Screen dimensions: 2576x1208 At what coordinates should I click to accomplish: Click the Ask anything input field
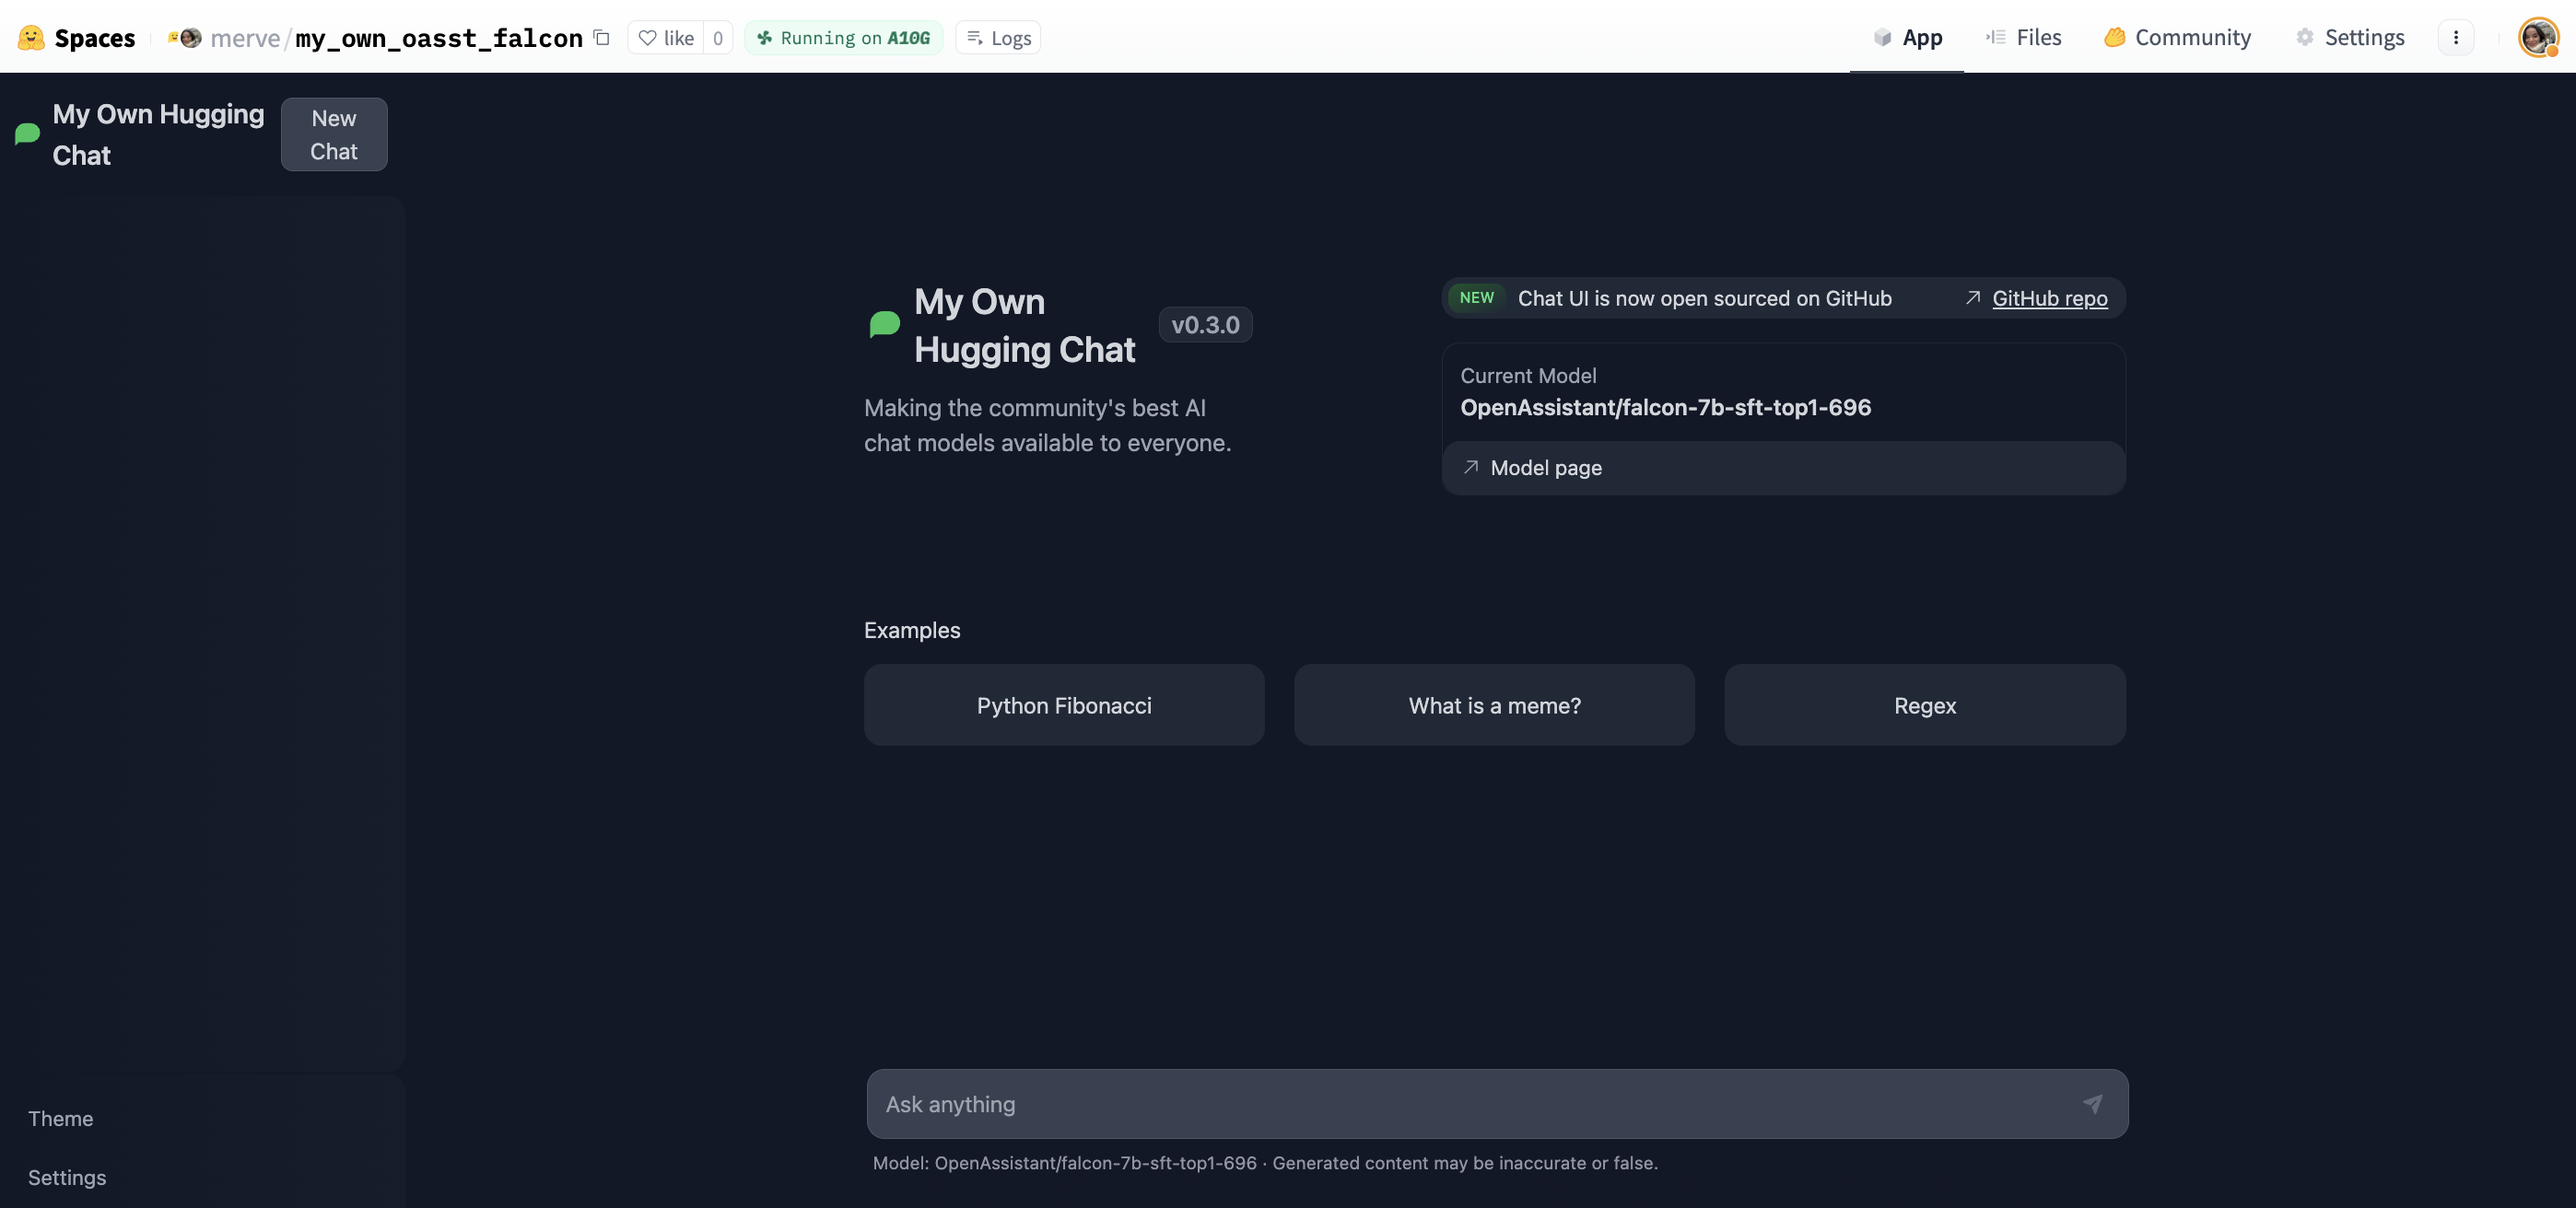1470,1104
